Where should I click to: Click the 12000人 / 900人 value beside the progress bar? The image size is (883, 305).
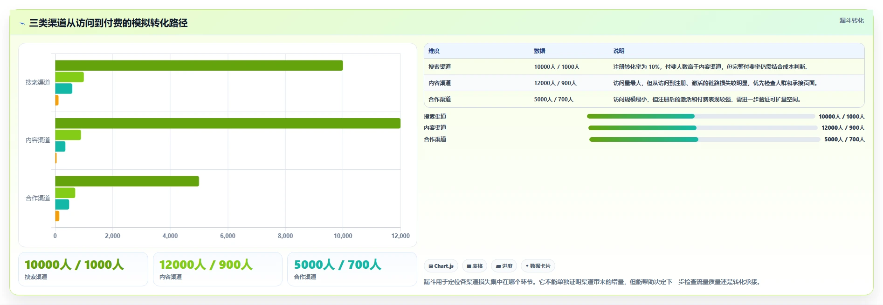click(843, 128)
